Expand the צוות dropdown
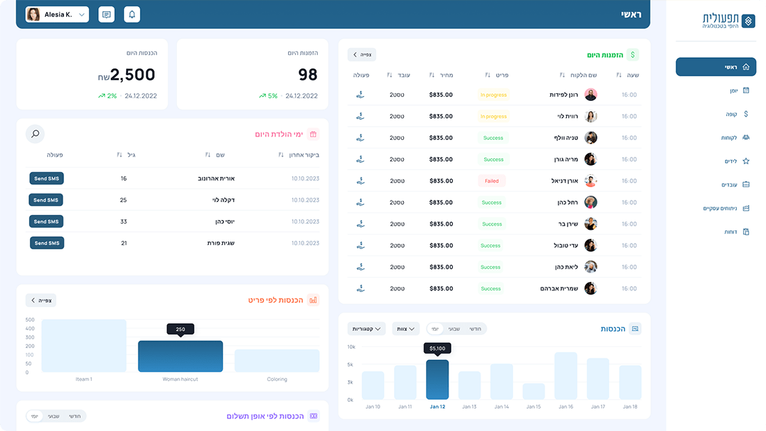 (x=405, y=329)
